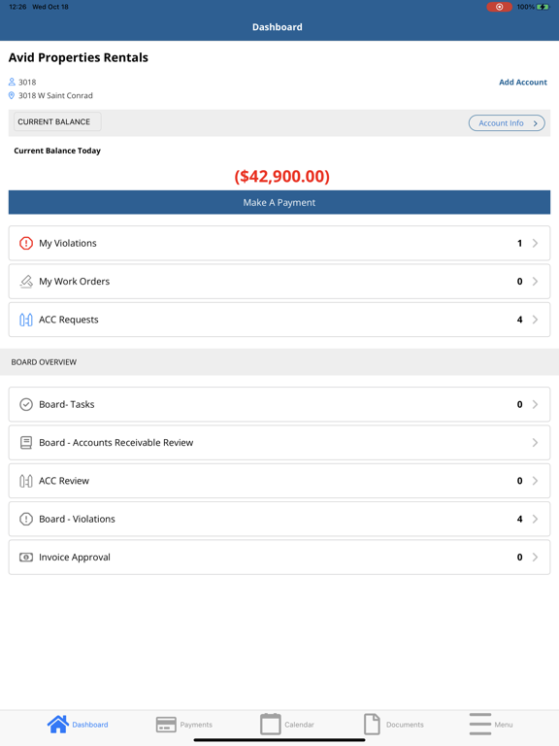Open the ACC Requests label
559x746 pixels.
click(x=69, y=320)
